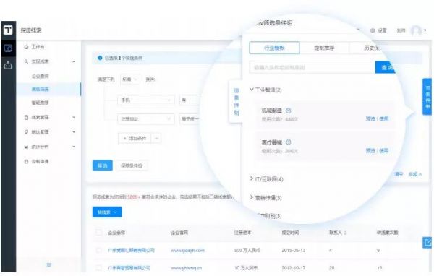Click the blue edit icon at right edge

coord(427,243)
